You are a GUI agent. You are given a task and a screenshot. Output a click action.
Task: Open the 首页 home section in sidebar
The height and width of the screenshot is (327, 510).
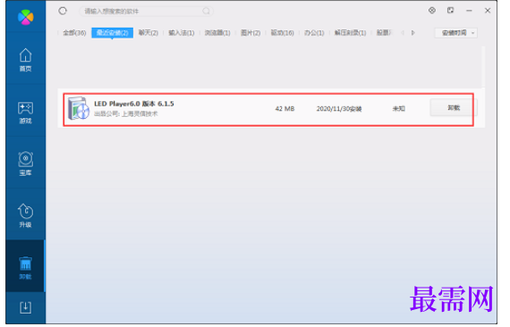(25, 60)
